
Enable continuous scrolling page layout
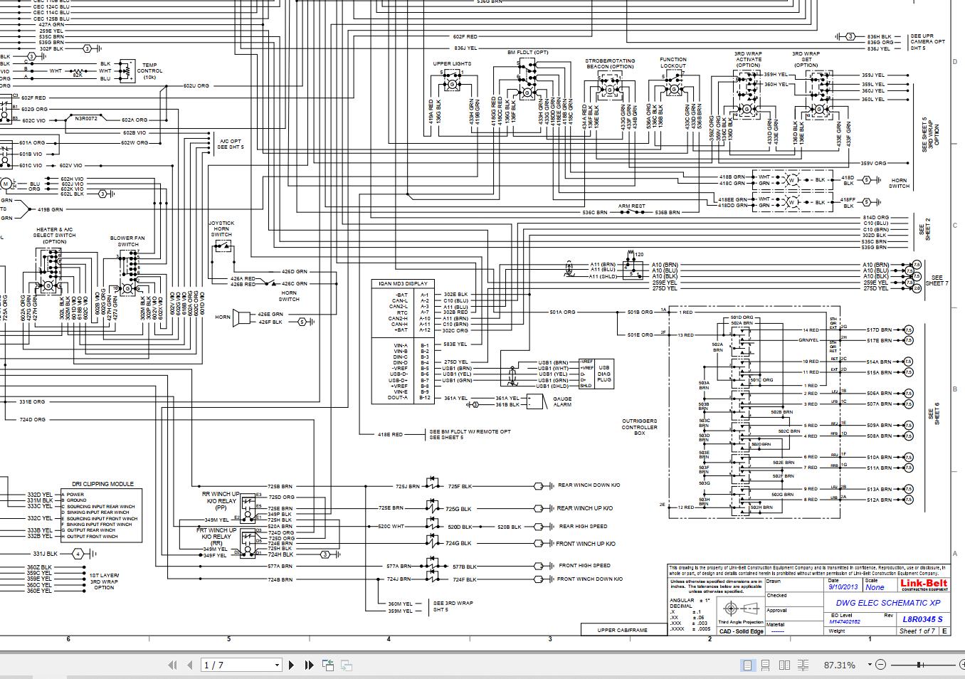click(766, 665)
